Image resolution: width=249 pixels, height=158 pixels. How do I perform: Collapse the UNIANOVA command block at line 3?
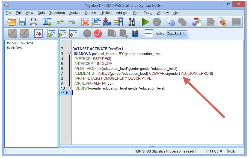[x=69, y=53]
